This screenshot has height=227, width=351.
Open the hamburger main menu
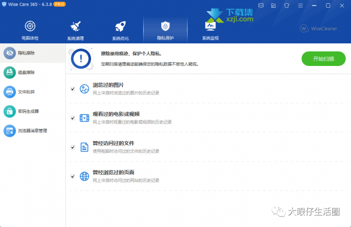click(x=301, y=5)
